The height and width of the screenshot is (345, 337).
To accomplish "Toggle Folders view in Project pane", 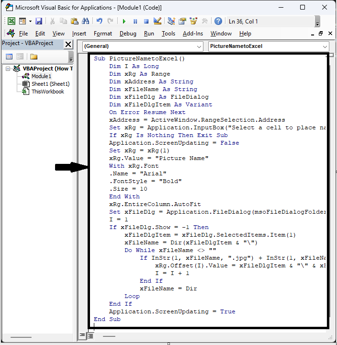I will 34,57.
